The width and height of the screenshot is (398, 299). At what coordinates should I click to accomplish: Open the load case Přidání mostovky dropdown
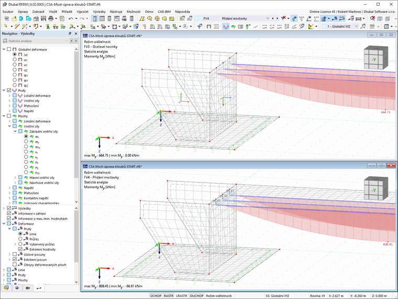coord(268,18)
